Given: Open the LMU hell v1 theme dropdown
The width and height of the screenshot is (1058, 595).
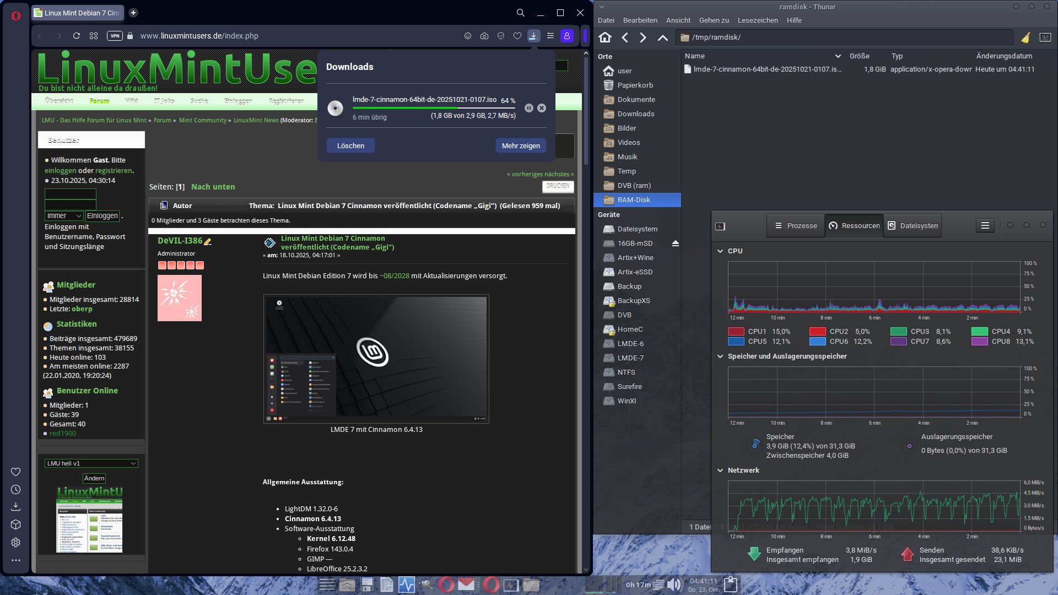Looking at the screenshot, I should coord(91,463).
